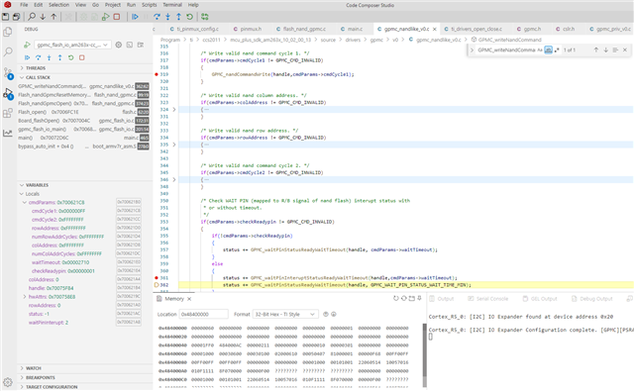Screen dimensions: 634x391
Task: Open the graph view icon in the activity bar
Action: point(8,133)
